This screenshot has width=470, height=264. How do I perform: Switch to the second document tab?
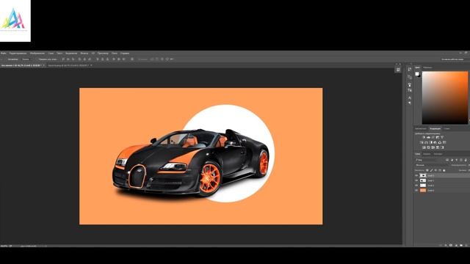pyautogui.click(x=69, y=65)
